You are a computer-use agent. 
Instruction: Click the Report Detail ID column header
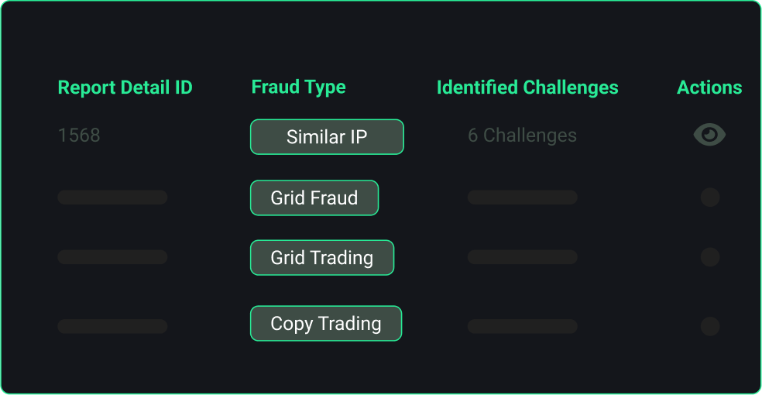125,88
